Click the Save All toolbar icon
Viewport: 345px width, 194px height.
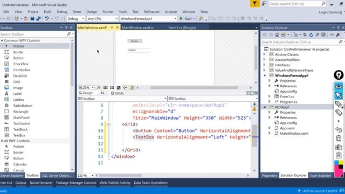tap(38, 19)
